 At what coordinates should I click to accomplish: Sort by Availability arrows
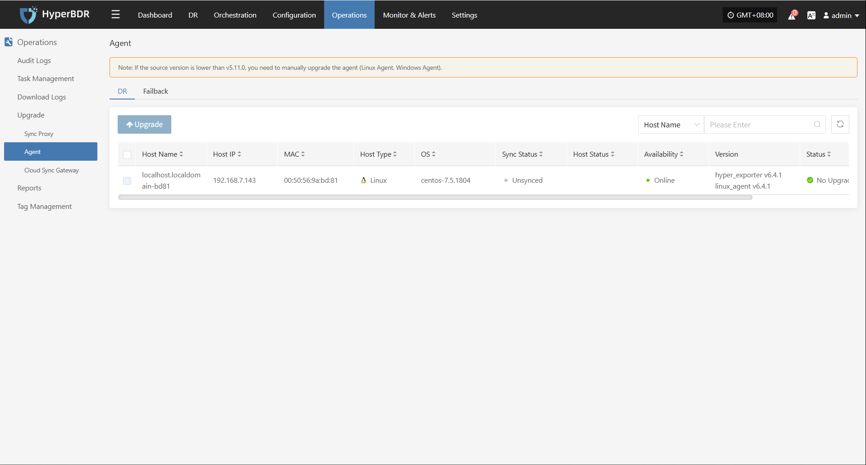click(x=682, y=154)
